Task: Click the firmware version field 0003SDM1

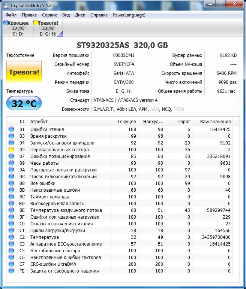Action: pyautogui.click(x=123, y=55)
